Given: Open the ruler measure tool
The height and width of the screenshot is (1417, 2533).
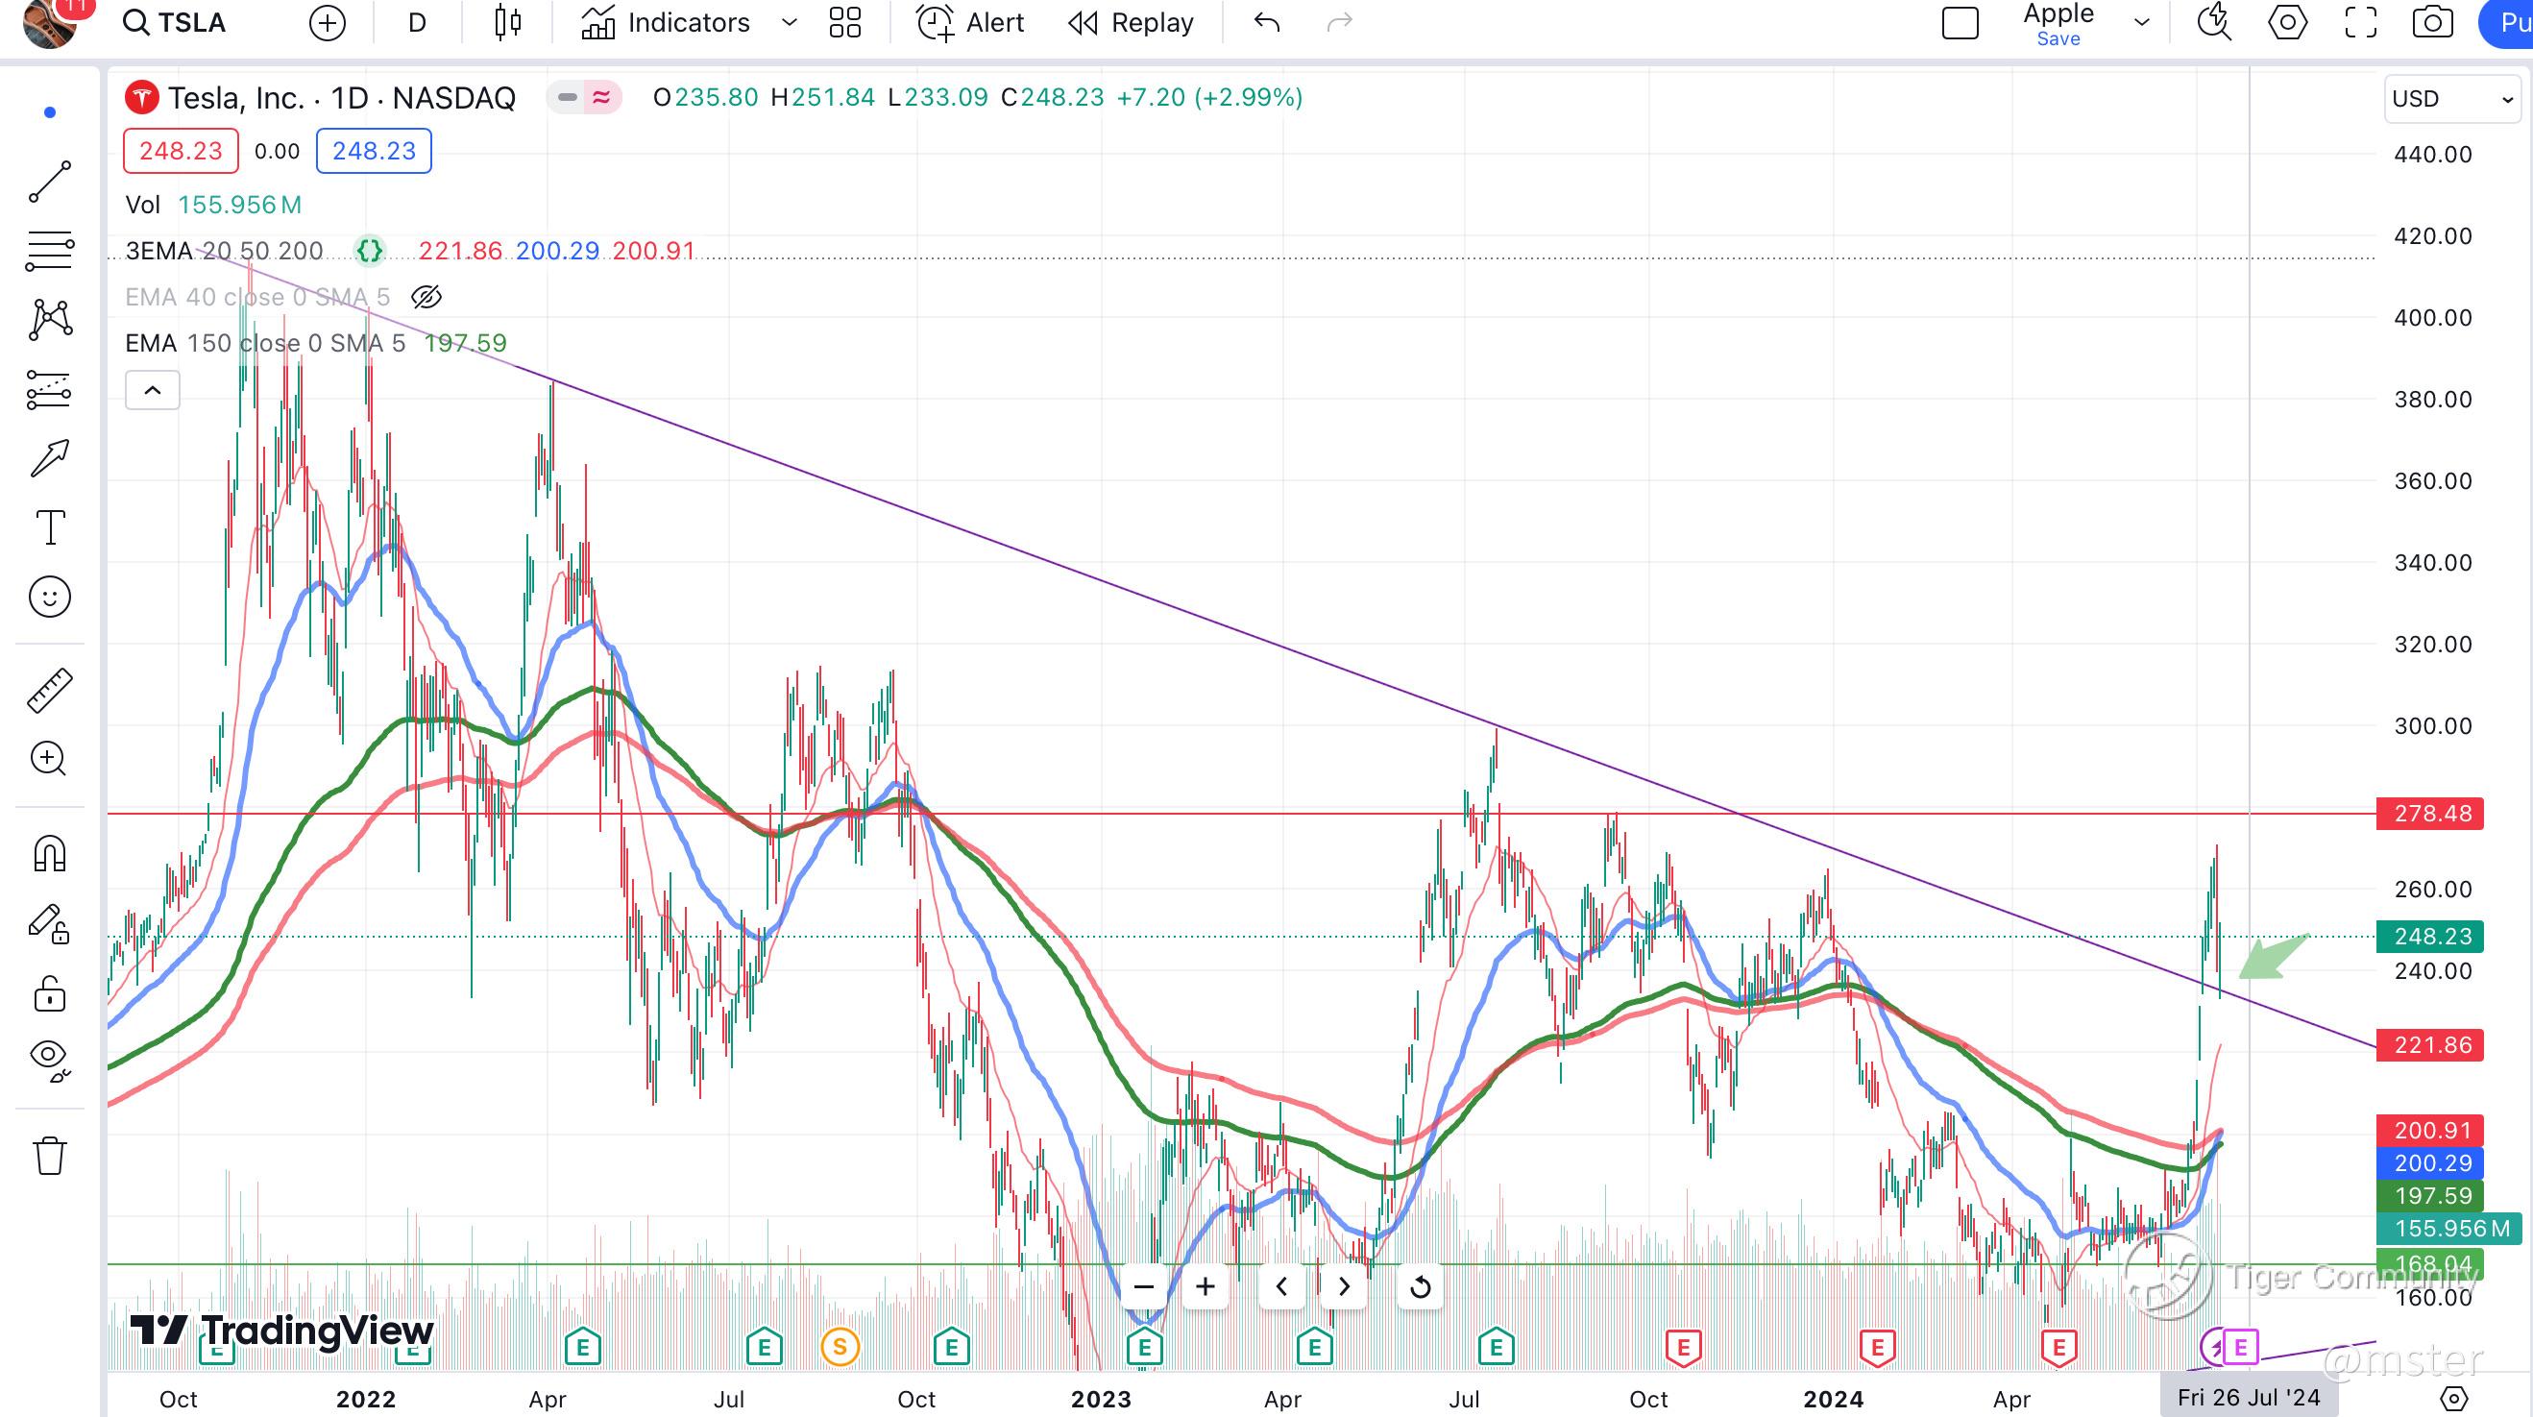Looking at the screenshot, I should 49,691.
